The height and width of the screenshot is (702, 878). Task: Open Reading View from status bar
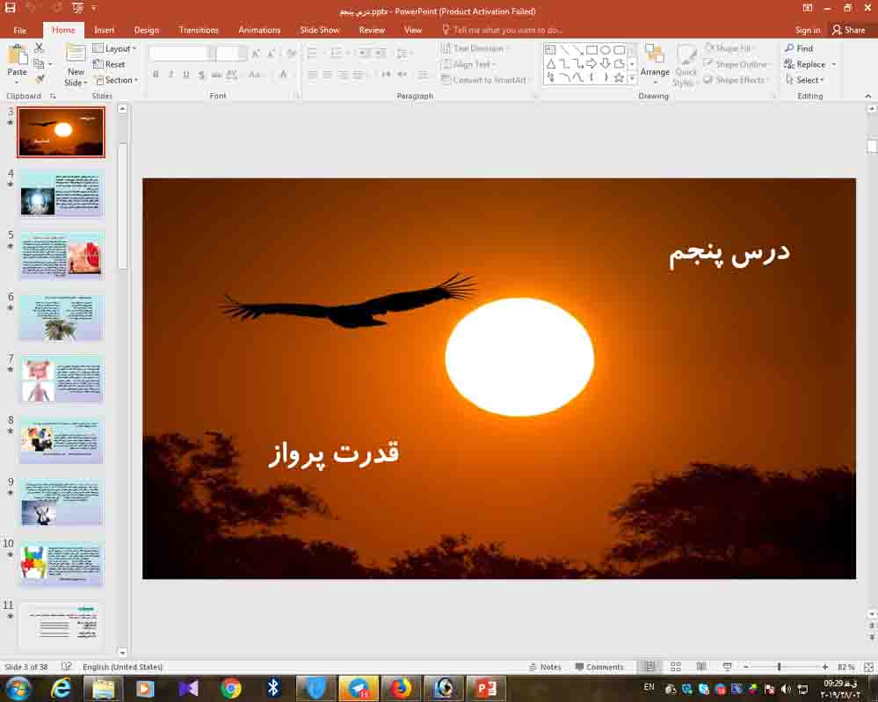701,666
